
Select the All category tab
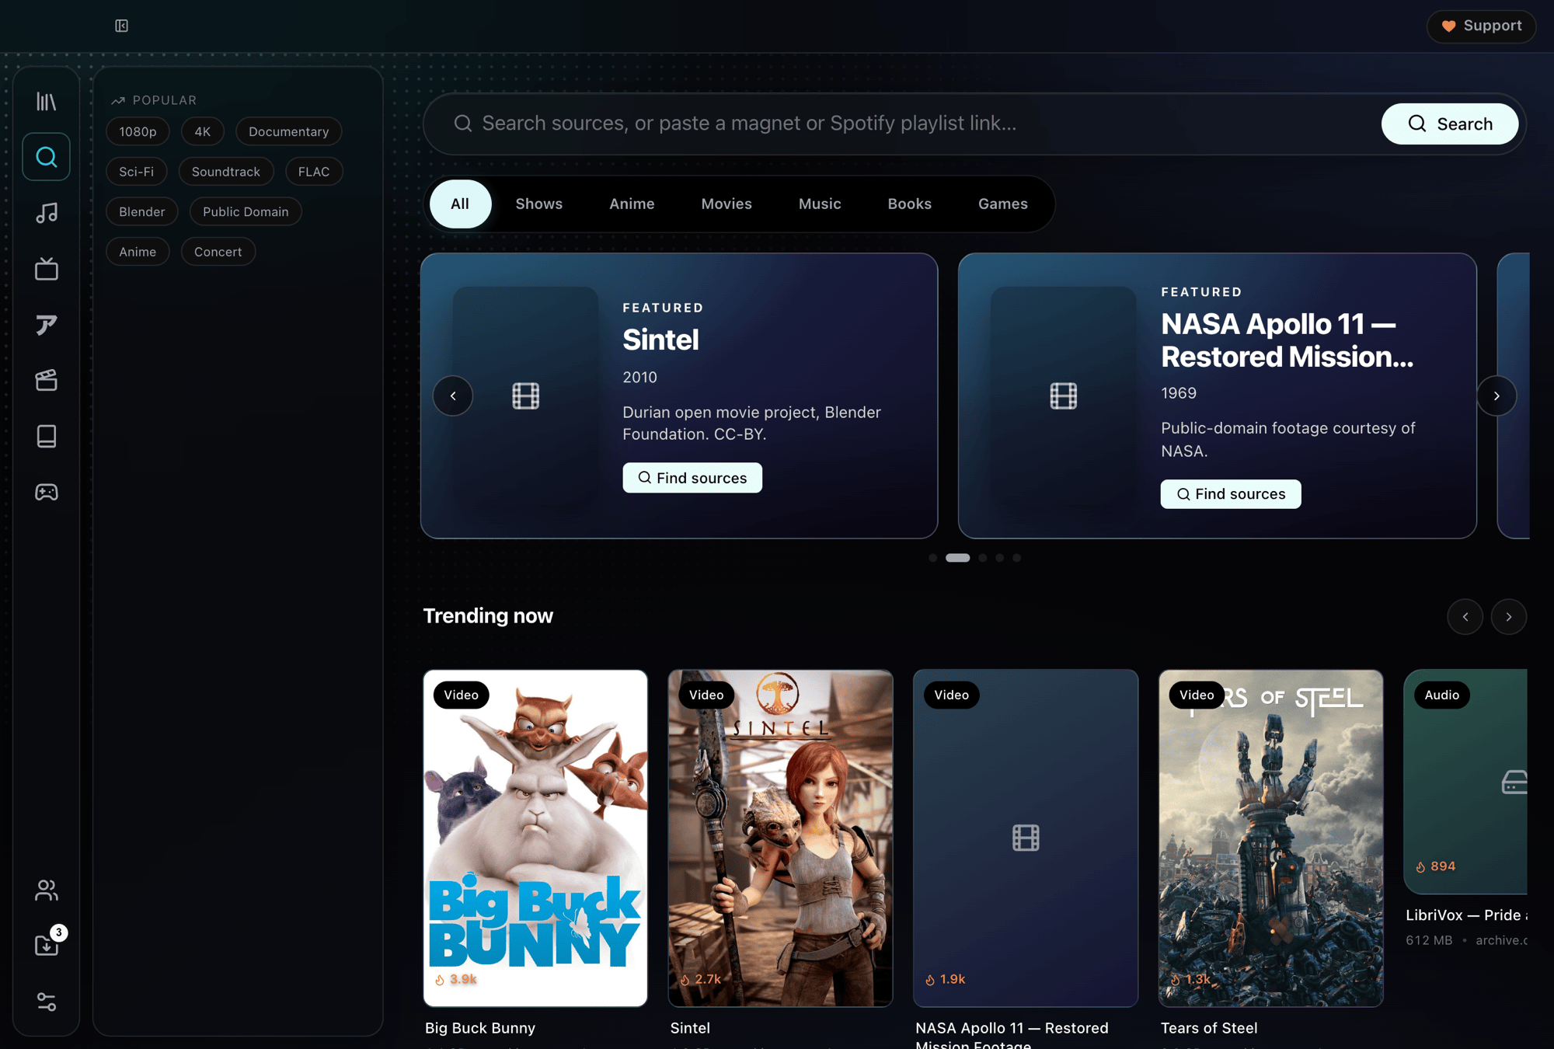tap(460, 204)
